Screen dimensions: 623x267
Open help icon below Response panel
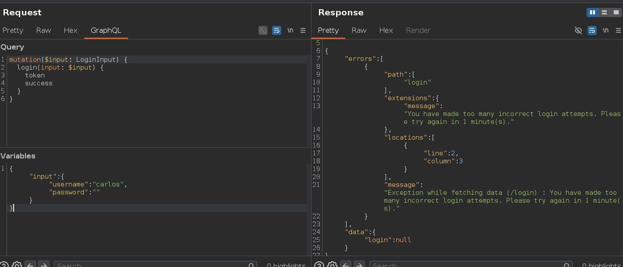[x=319, y=265]
